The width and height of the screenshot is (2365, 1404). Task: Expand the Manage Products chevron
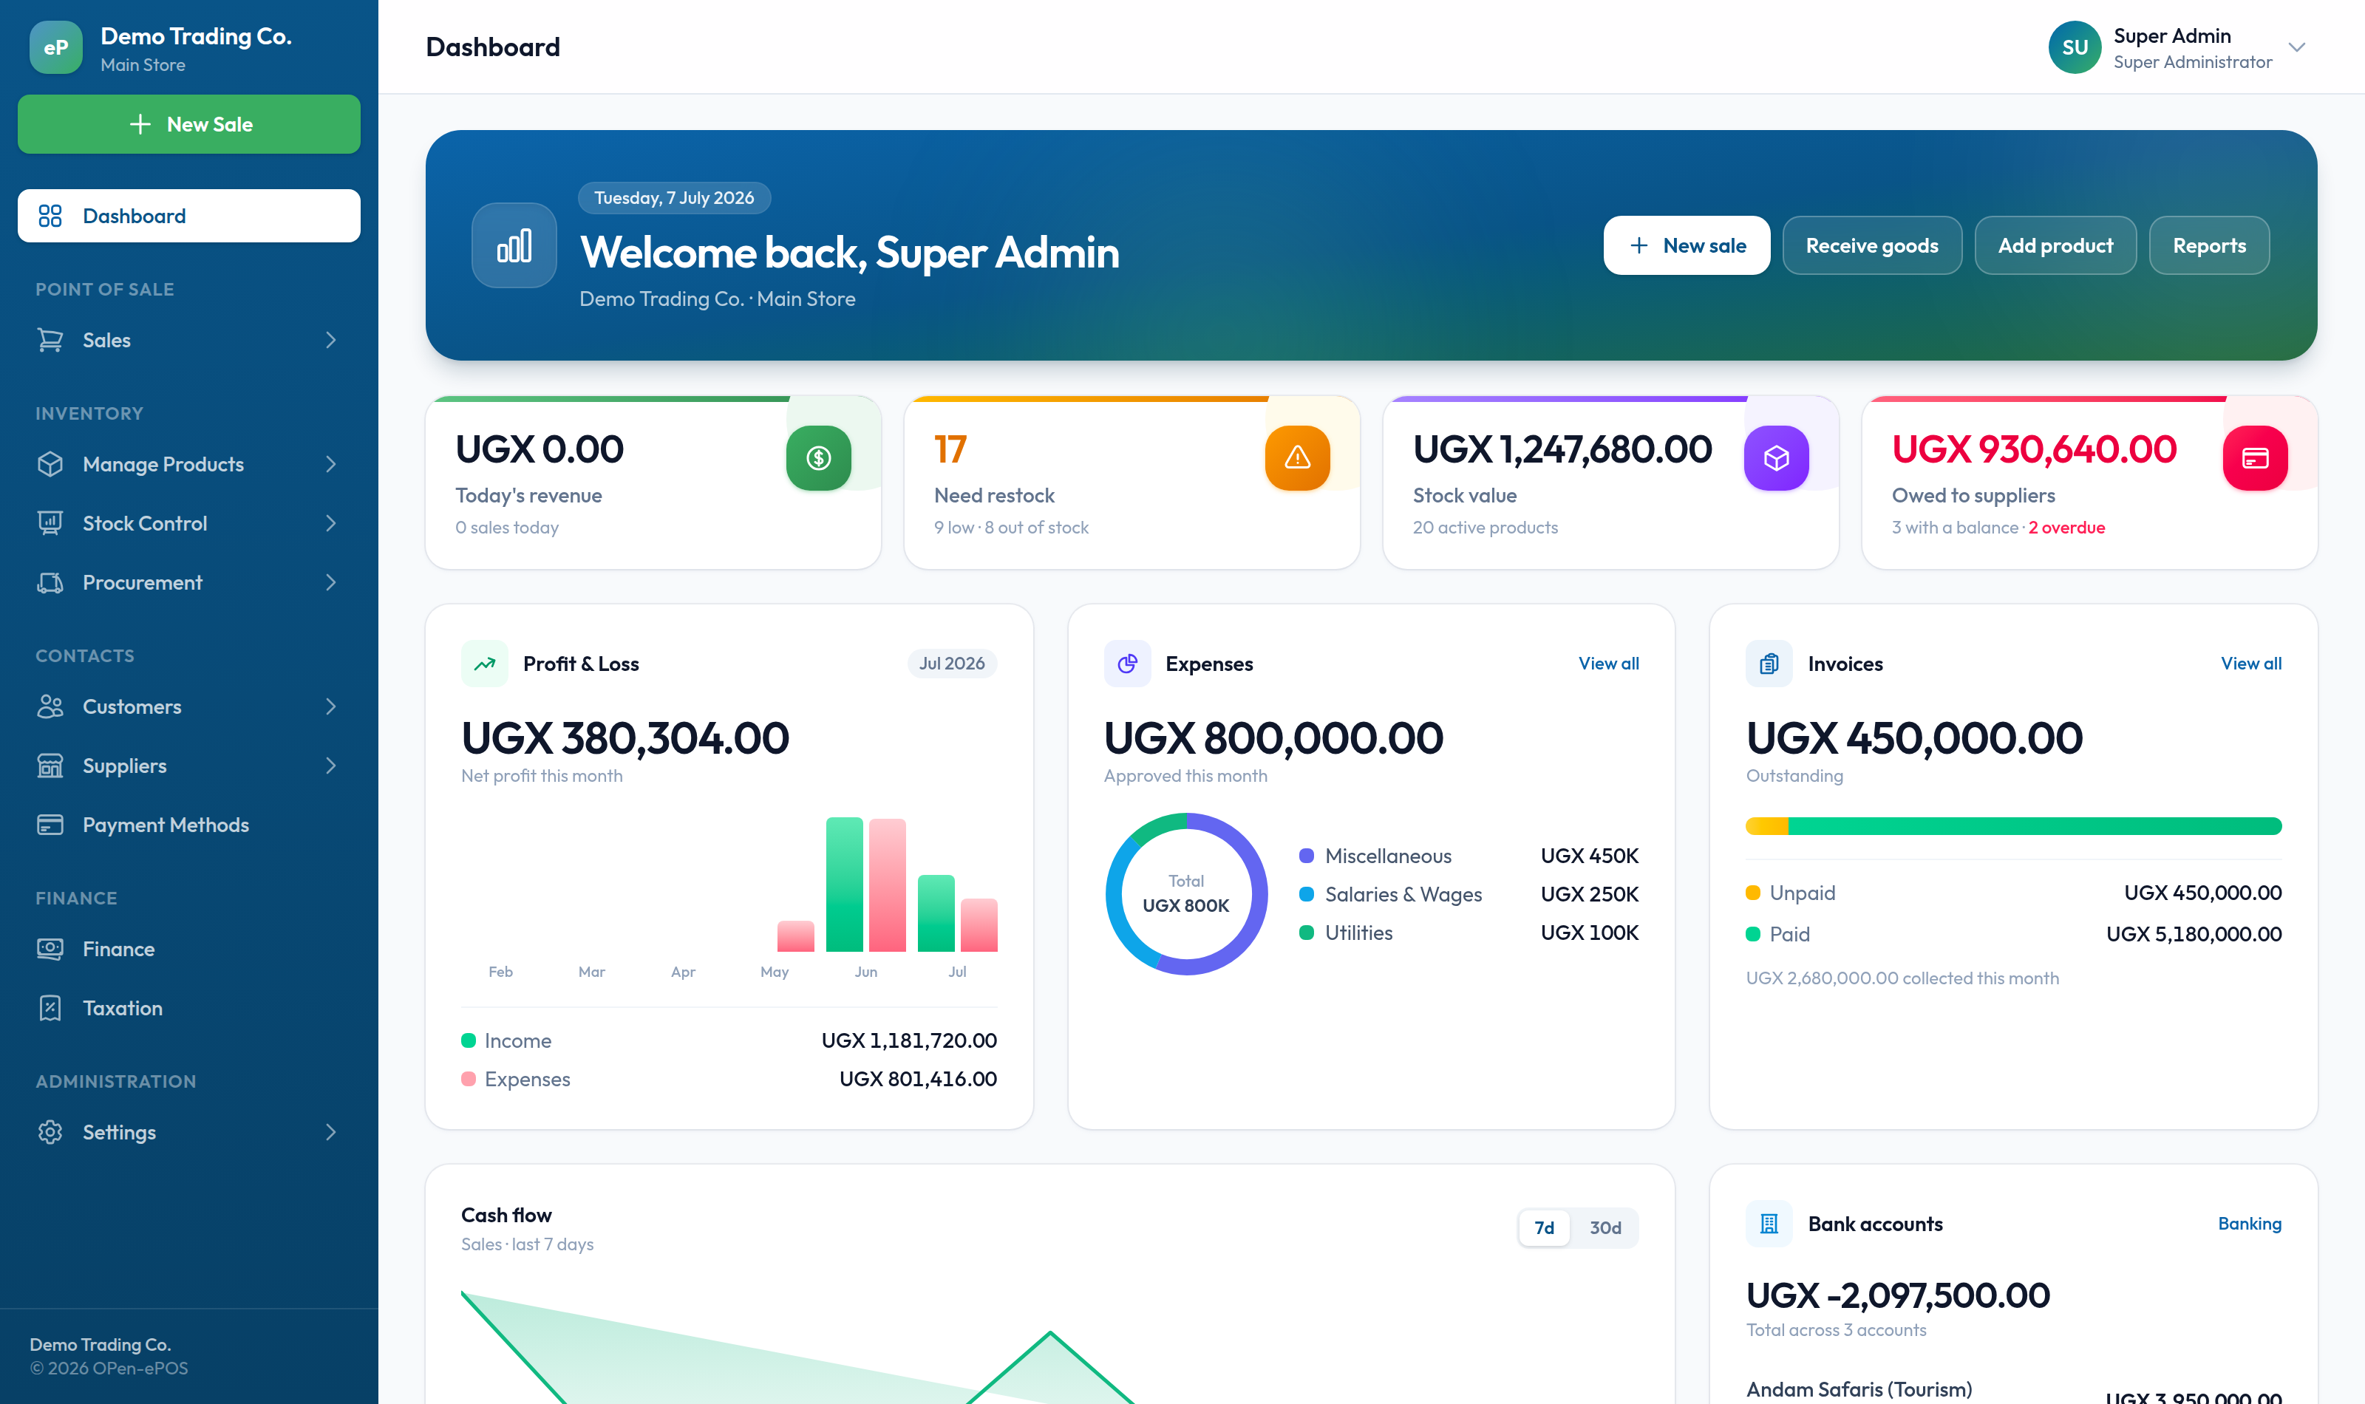[x=331, y=463]
